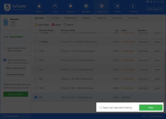This screenshot has height=119, width=166.
Task: Switch to the Jailbreak tab
Action: 86,18
